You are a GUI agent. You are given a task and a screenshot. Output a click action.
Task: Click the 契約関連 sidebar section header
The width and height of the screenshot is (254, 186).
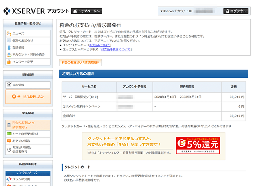click(28, 74)
